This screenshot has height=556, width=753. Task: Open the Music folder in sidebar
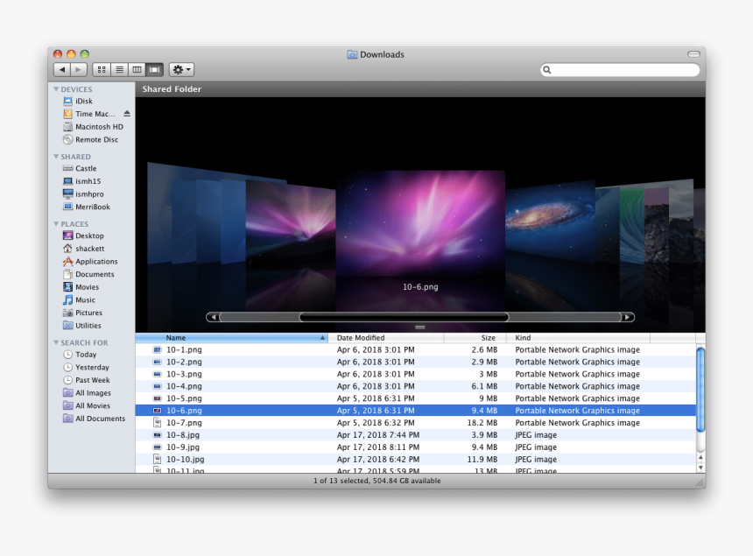pos(79,300)
